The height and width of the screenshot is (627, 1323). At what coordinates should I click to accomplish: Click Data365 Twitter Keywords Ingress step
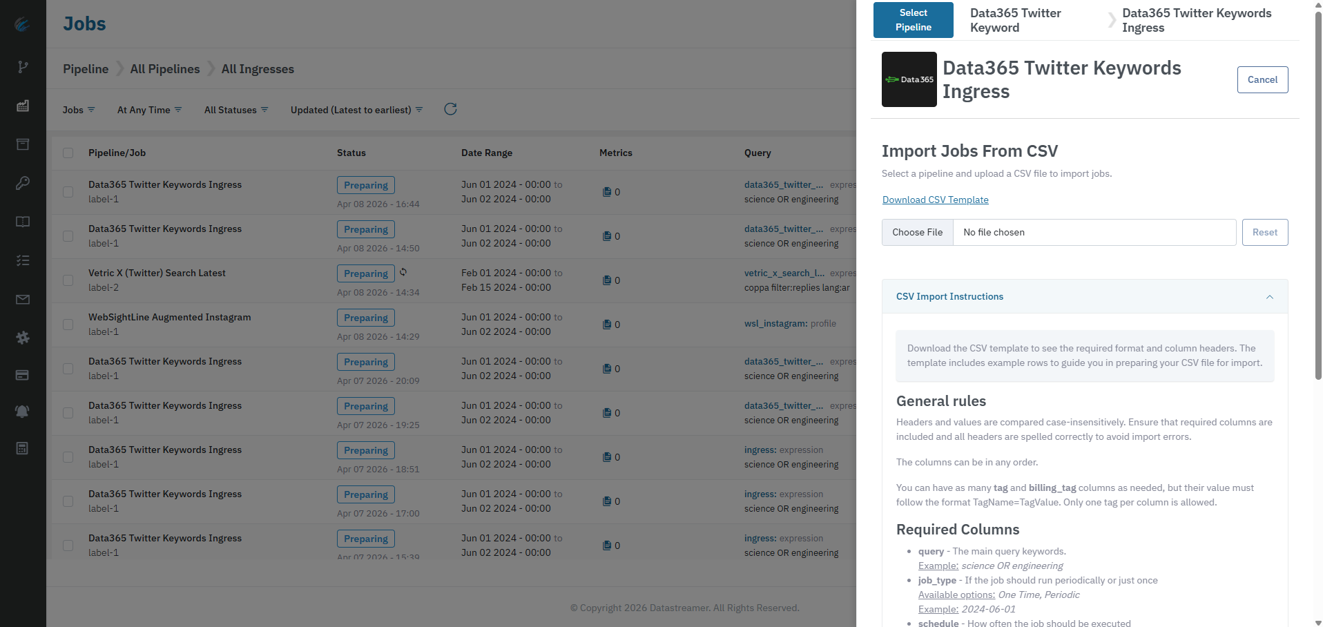pyautogui.click(x=1197, y=20)
